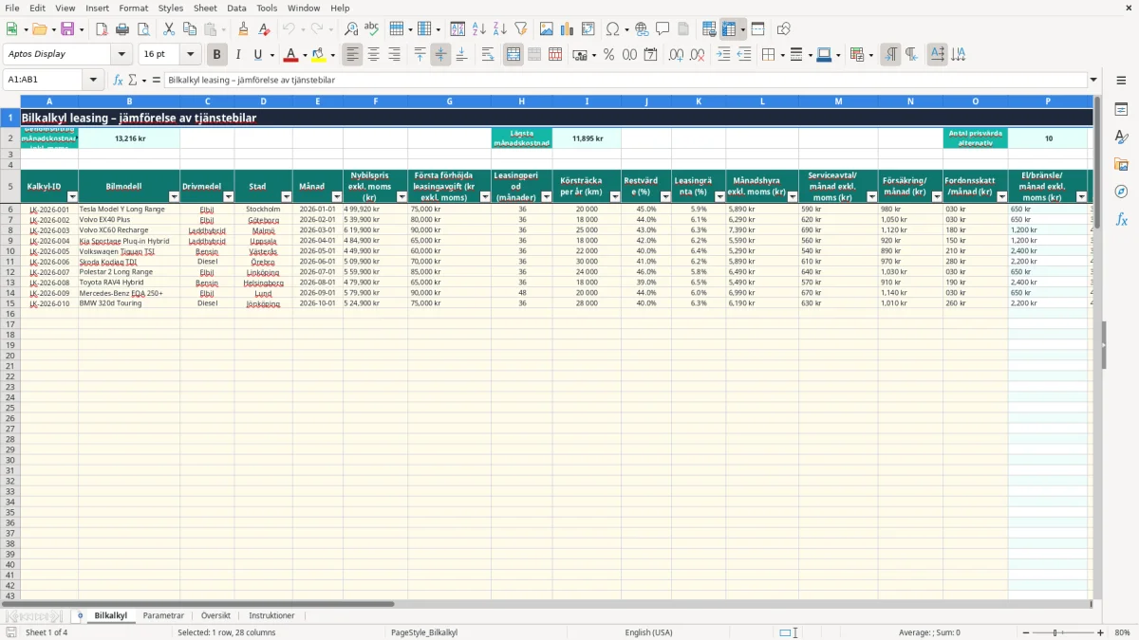Cut the selection with the scissors icon
1139x640 pixels.
[169, 29]
